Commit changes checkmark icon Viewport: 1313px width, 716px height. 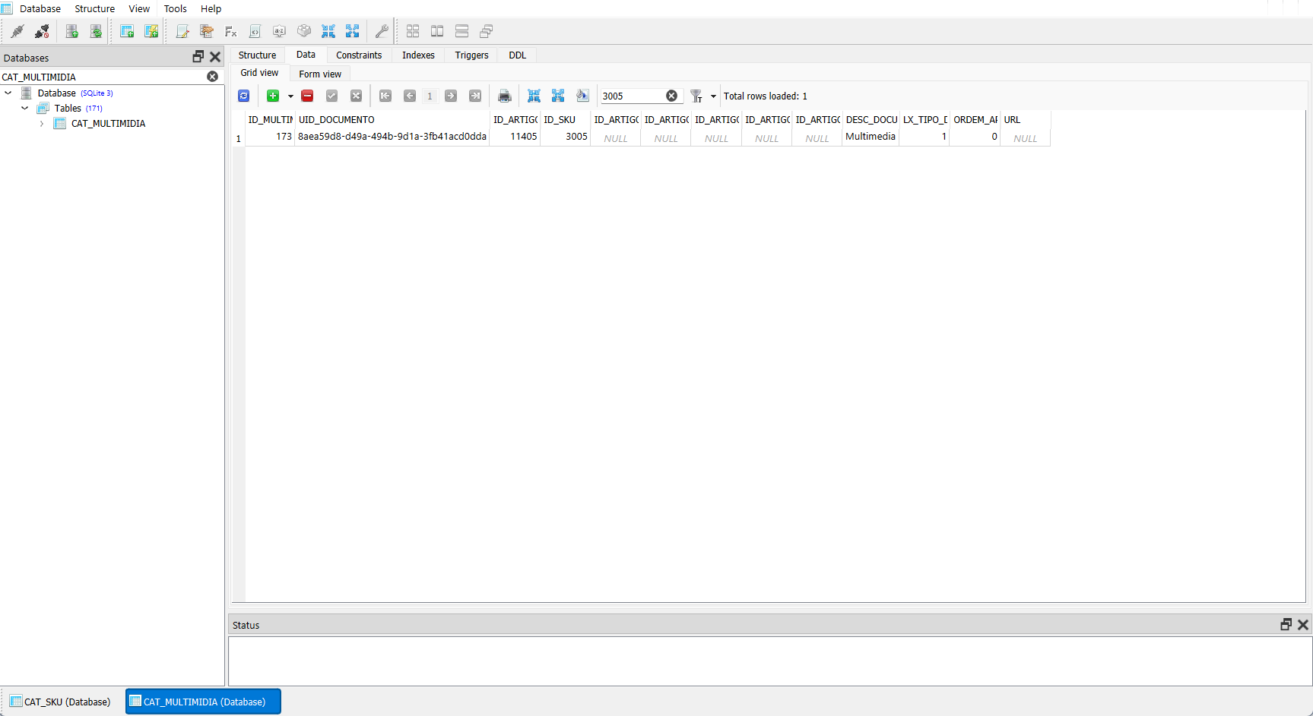click(x=331, y=96)
